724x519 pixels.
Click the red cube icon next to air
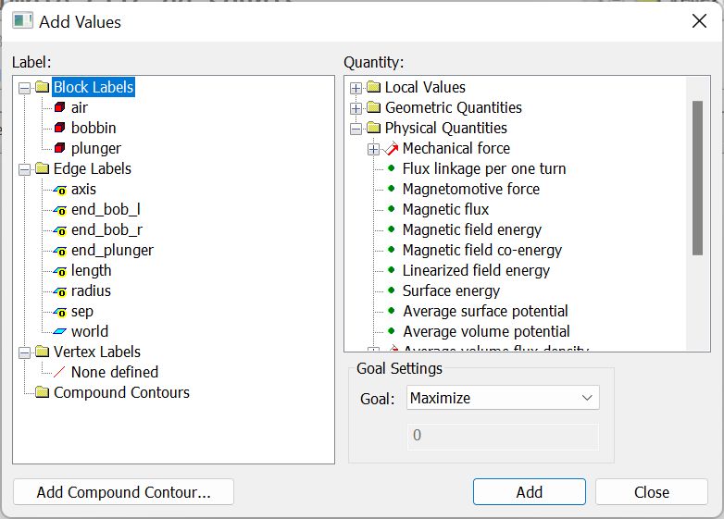[60, 107]
